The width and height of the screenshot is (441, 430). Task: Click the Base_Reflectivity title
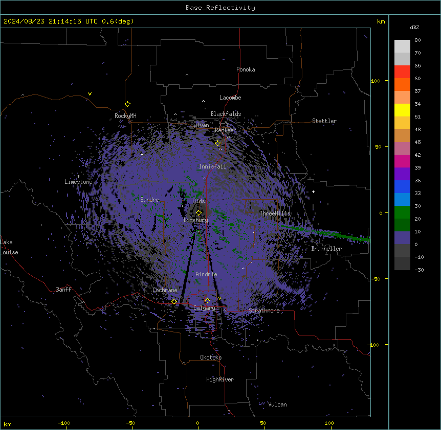[220, 8]
